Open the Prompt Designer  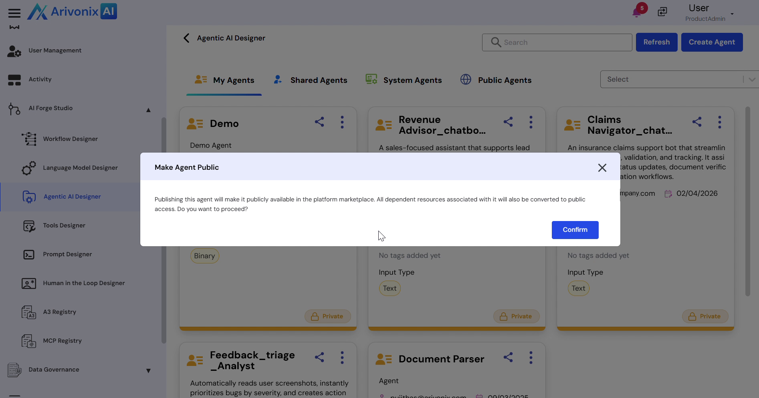click(67, 254)
